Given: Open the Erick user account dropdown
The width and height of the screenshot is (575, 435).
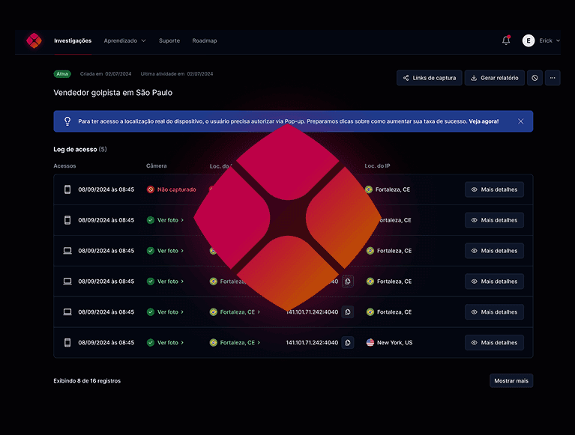Looking at the screenshot, I should click(550, 40).
